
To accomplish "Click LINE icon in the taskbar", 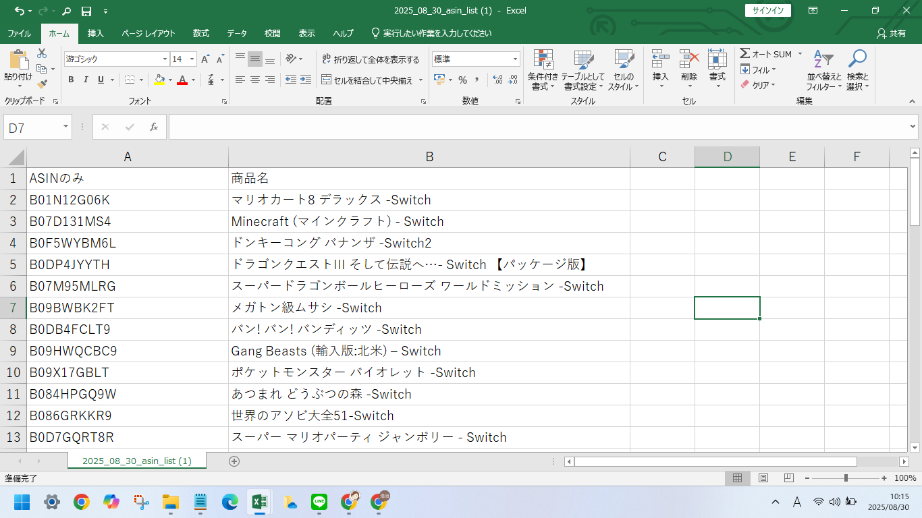I will click(319, 502).
